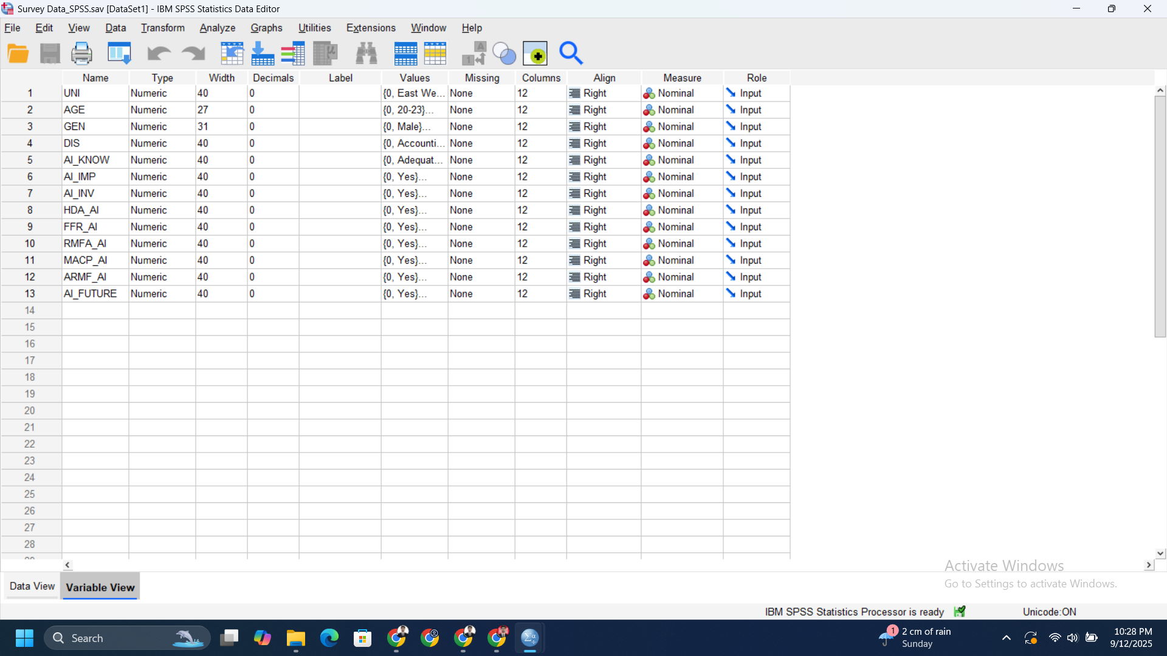1167x656 pixels.
Task: Switch to the Data View tab
Action: [32, 586]
